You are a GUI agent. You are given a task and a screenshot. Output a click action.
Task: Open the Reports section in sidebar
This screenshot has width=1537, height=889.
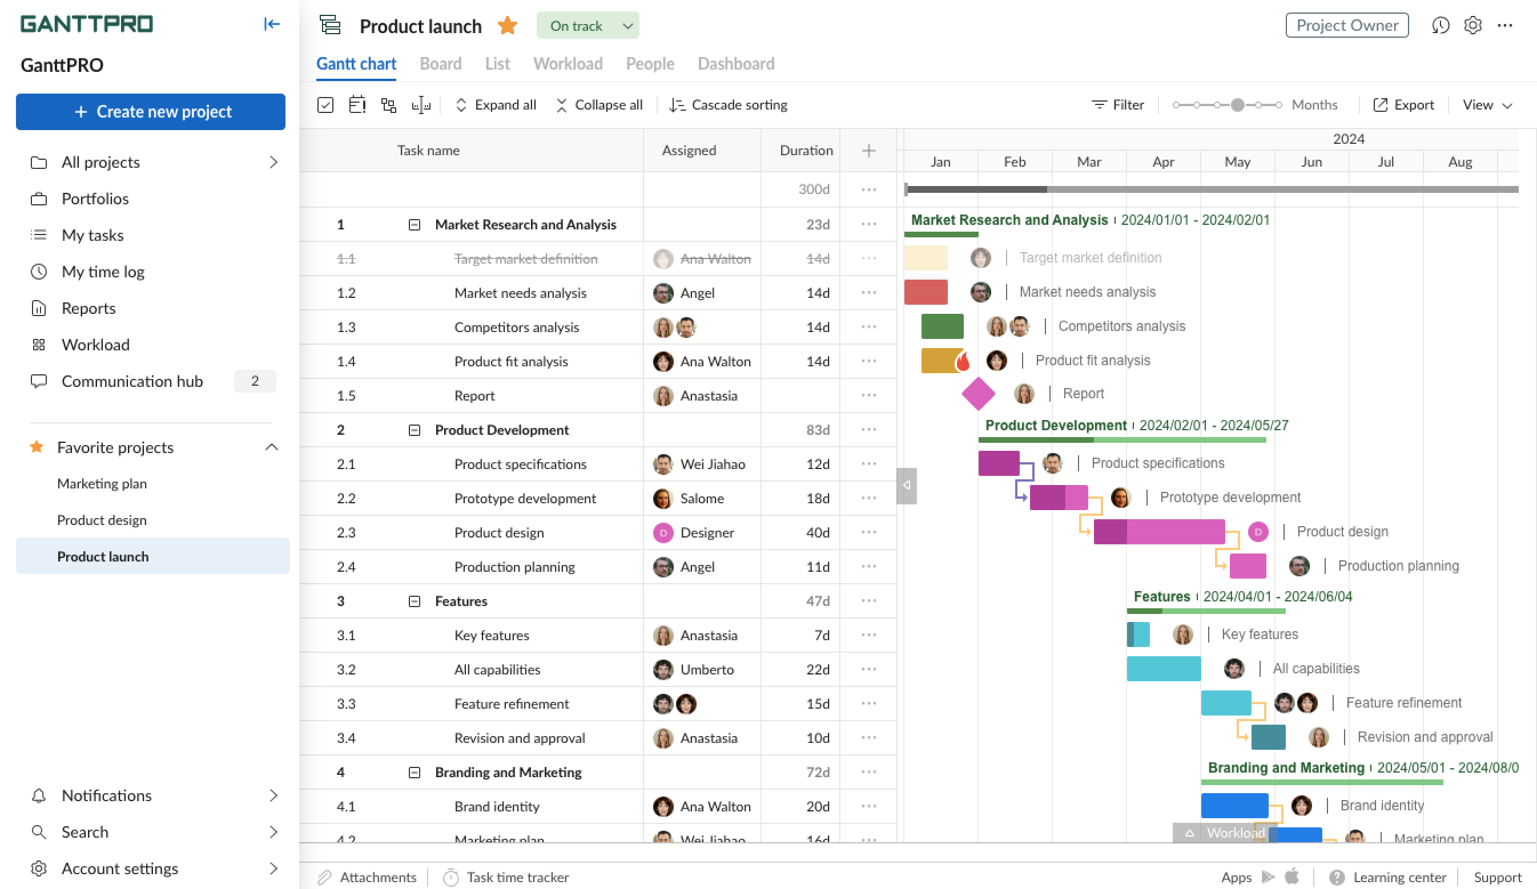pos(88,308)
